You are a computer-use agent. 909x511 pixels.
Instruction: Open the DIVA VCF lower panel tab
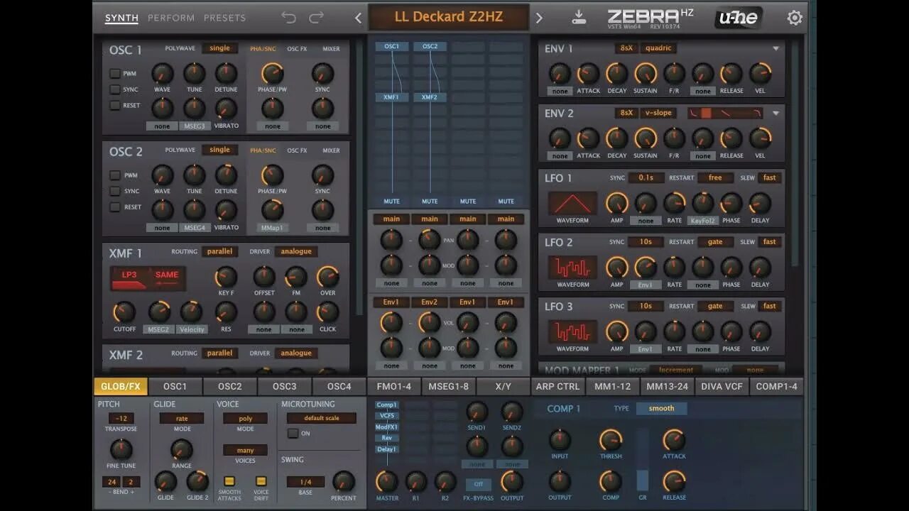click(x=722, y=386)
